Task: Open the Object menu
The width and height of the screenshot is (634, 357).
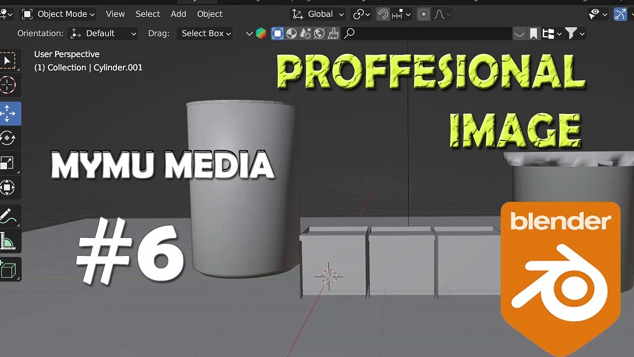Action: [x=210, y=14]
